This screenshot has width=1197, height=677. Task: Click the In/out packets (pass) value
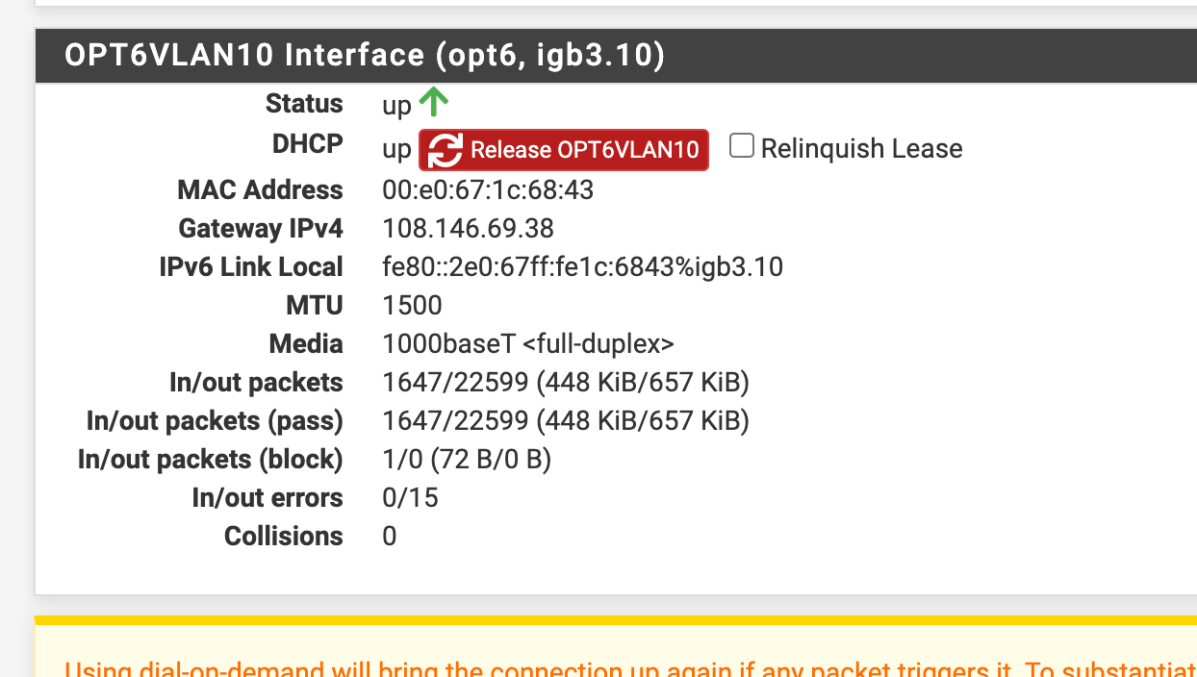pyautogui.click(x=566, y=421)
